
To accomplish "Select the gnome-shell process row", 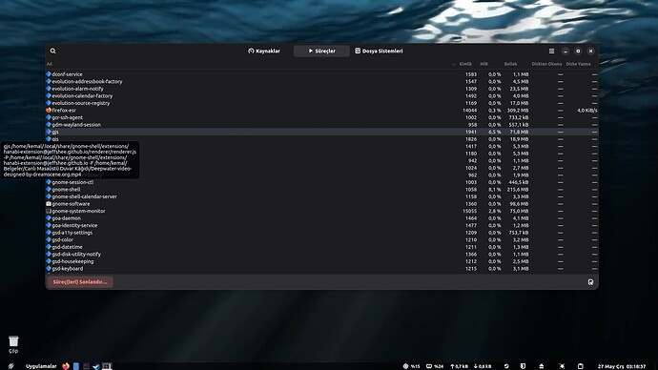I will click(x=322, y=190).
